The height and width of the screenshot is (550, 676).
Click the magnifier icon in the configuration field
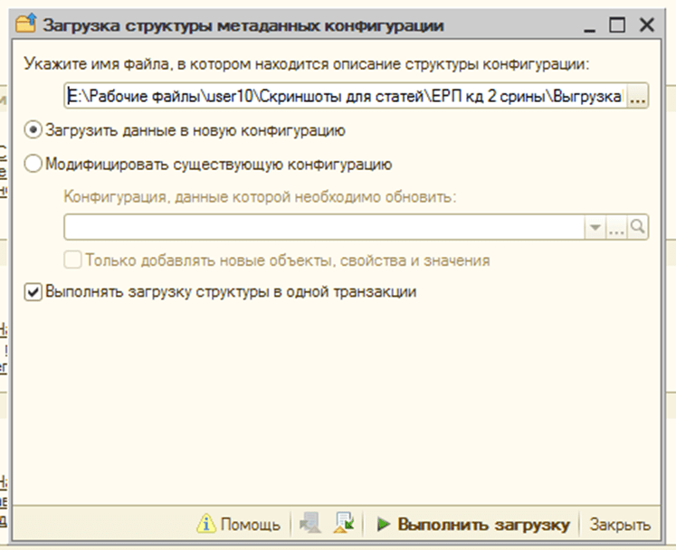639,228
